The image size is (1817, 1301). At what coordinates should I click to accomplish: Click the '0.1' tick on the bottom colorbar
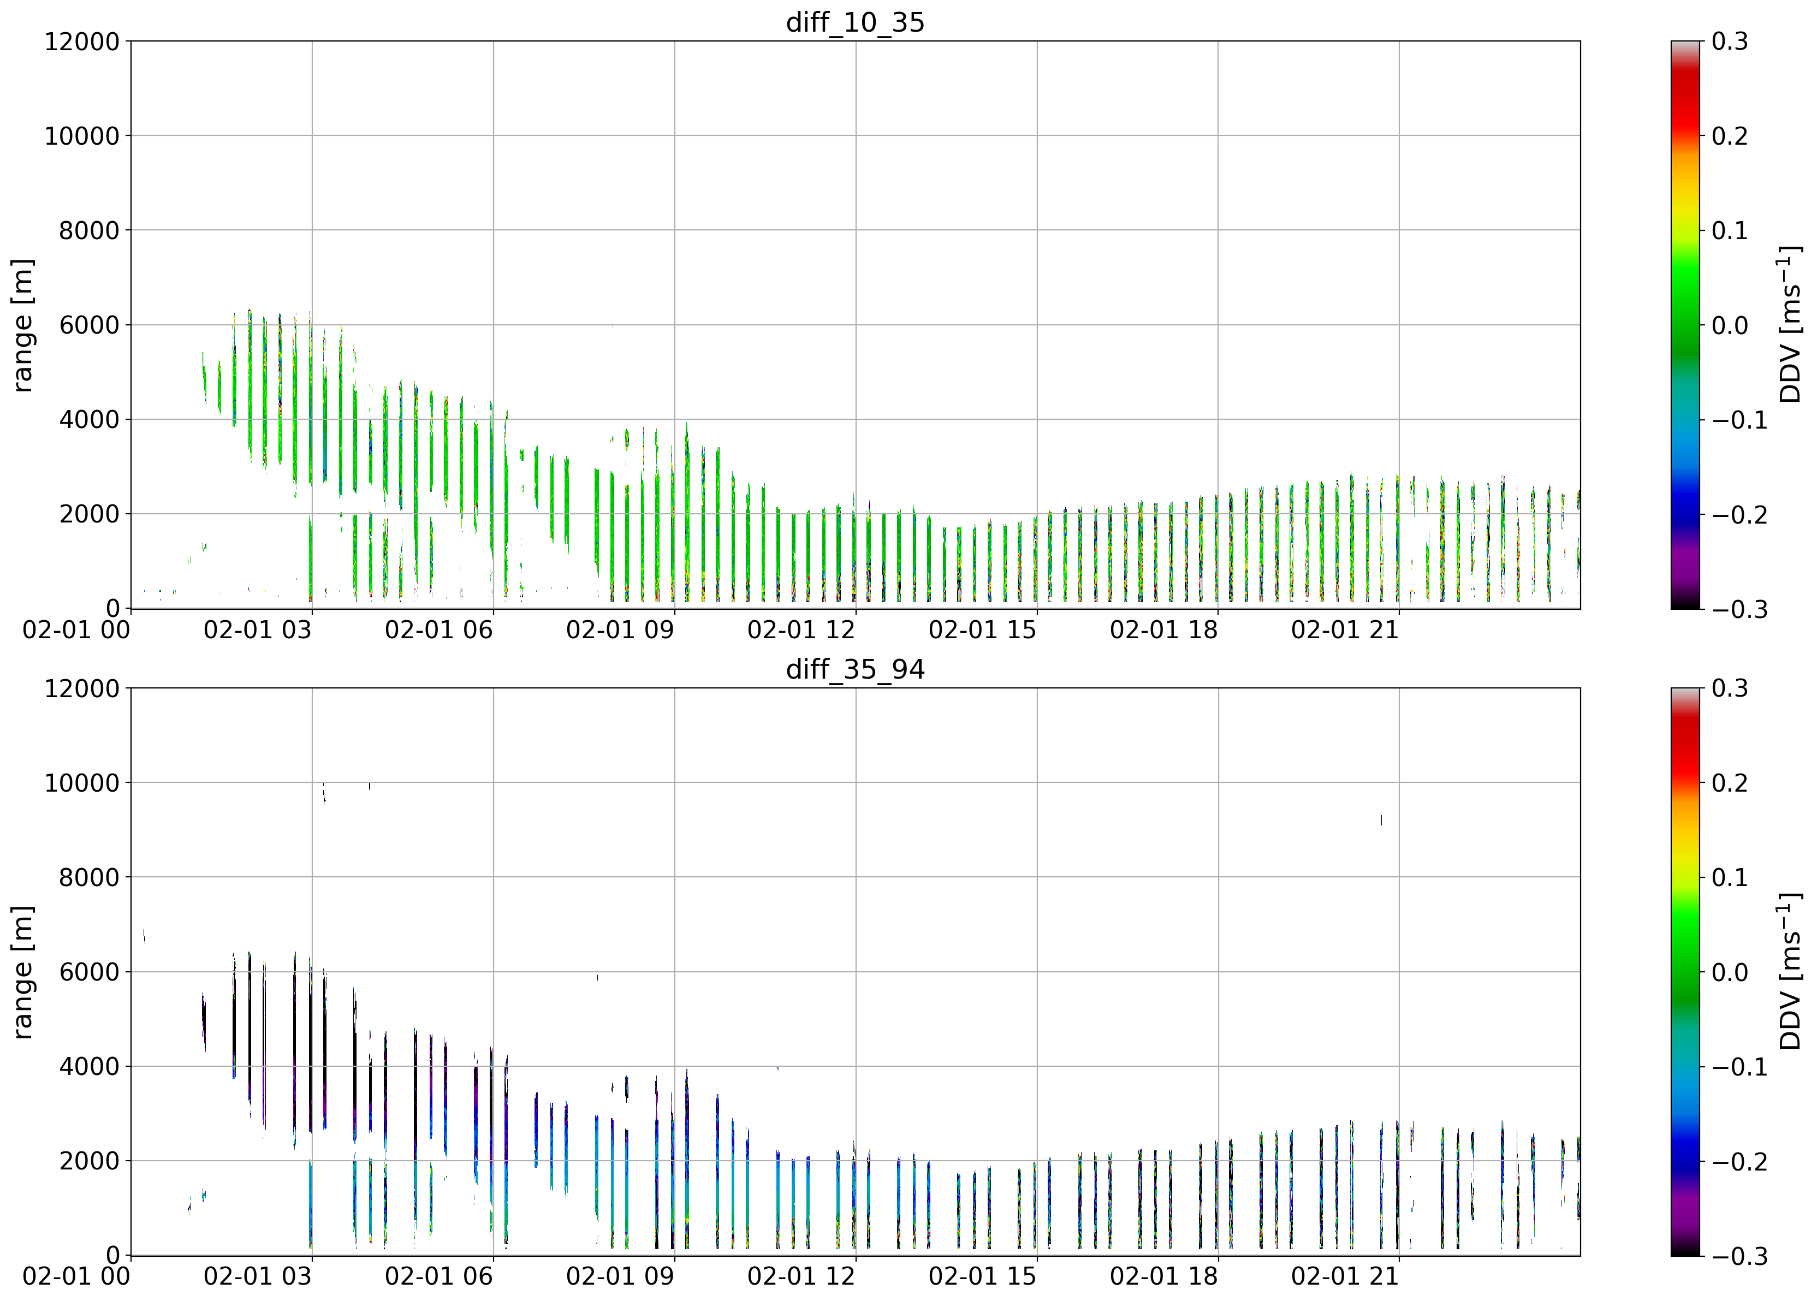tap(1730, 877)
